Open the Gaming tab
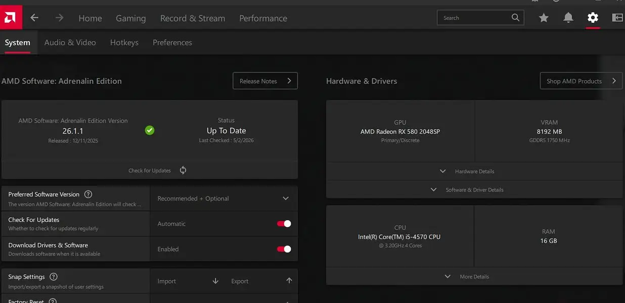 131,18
